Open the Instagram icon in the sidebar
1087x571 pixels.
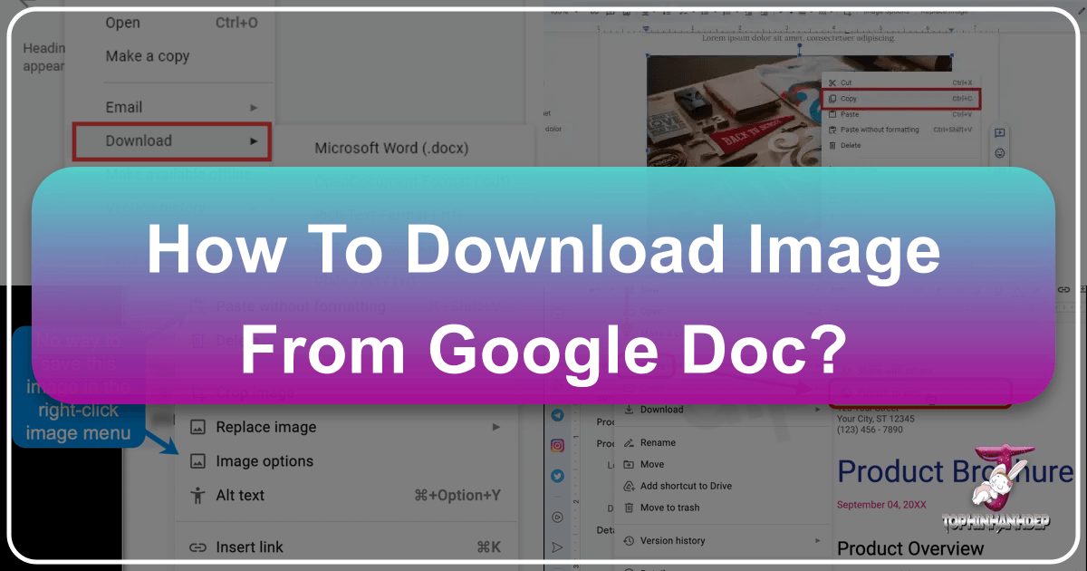pos(558,445)
